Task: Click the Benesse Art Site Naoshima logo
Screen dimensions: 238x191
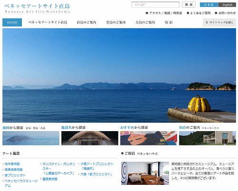Action: coord(37,8)
